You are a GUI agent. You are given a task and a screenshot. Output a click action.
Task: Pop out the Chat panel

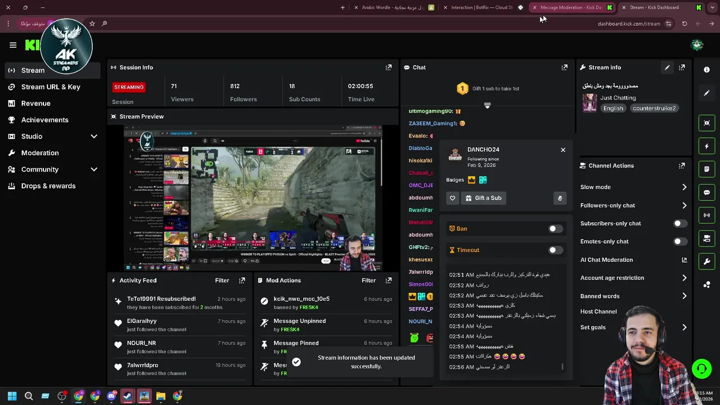564,67
